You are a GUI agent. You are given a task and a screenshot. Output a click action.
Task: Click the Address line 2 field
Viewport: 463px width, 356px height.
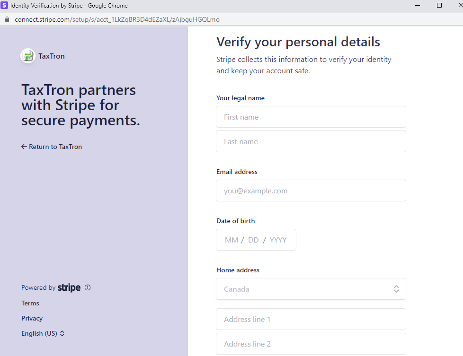[x=311, y=344]
